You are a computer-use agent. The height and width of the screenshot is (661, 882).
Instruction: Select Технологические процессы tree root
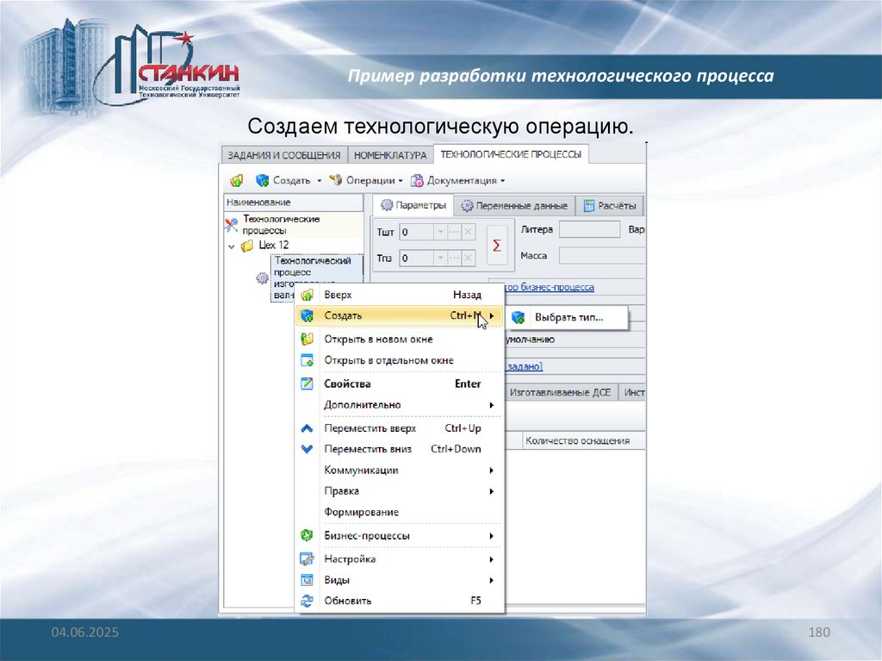pyautogui.click(x=282, y=225)
